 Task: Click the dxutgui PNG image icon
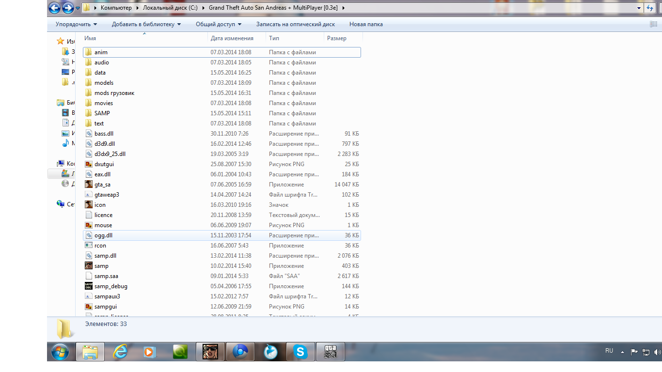(x=88, y=164)
